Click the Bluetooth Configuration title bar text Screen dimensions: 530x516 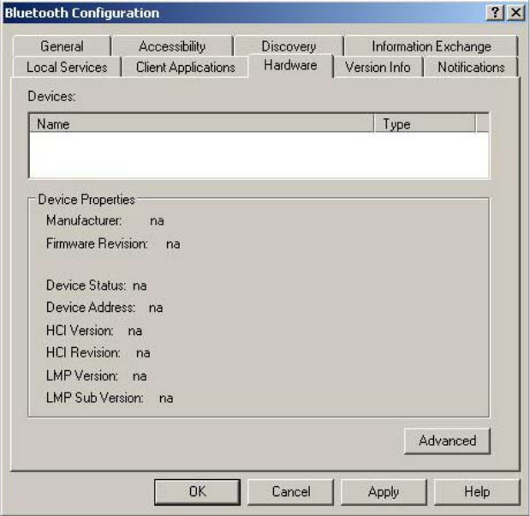click(x=82, y=13)
